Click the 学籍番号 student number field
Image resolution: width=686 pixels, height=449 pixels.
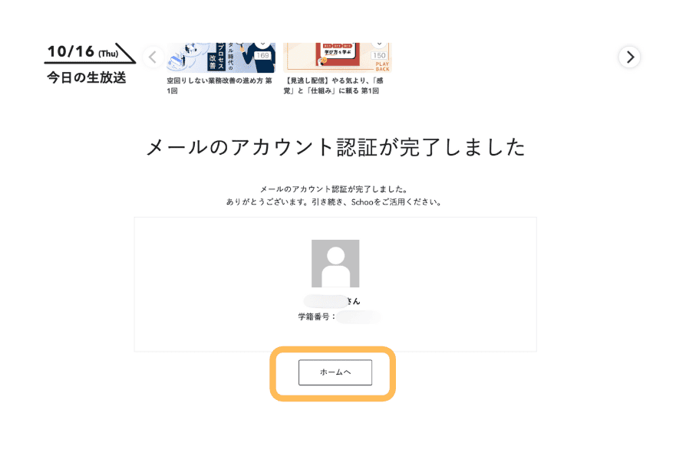(x=339, y=316)
